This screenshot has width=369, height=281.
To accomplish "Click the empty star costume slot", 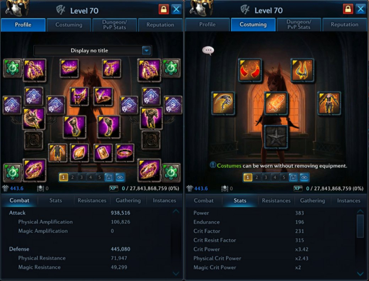I will (276, 137).
